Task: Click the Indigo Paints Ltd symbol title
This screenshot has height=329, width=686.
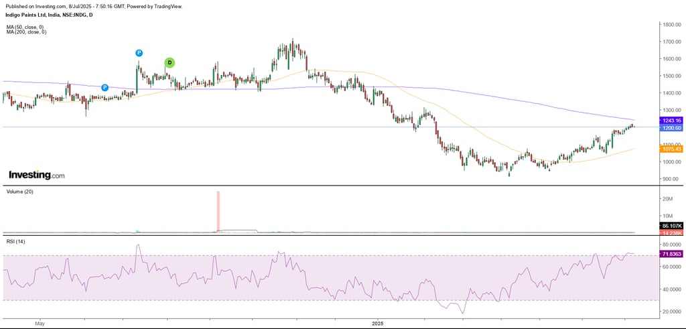Action: [x=49, y=15]
